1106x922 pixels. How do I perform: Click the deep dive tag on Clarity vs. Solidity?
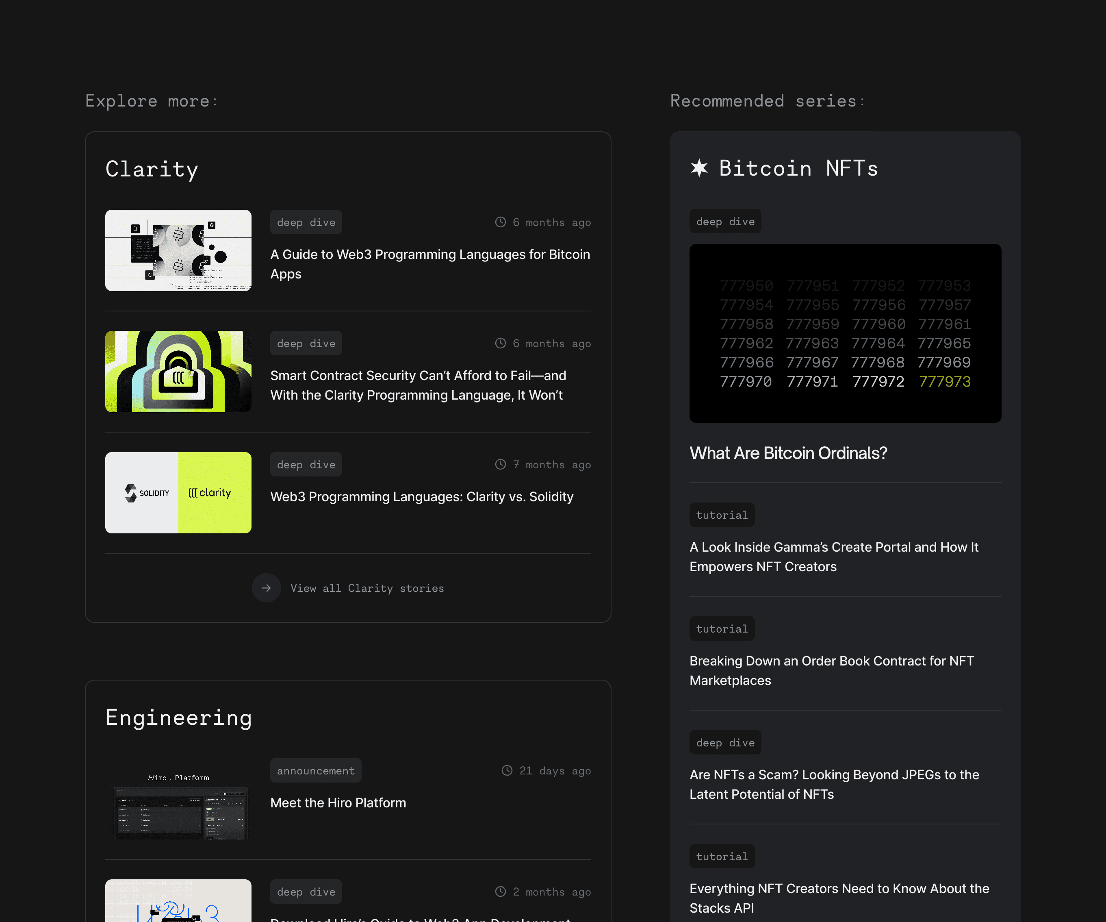(x=306, y=465)
